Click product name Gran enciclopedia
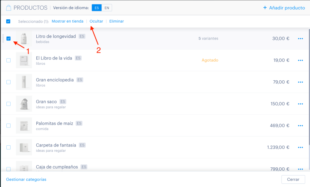Image resolution: width=310 pixels, height=187 pixels. coord(55,80)
